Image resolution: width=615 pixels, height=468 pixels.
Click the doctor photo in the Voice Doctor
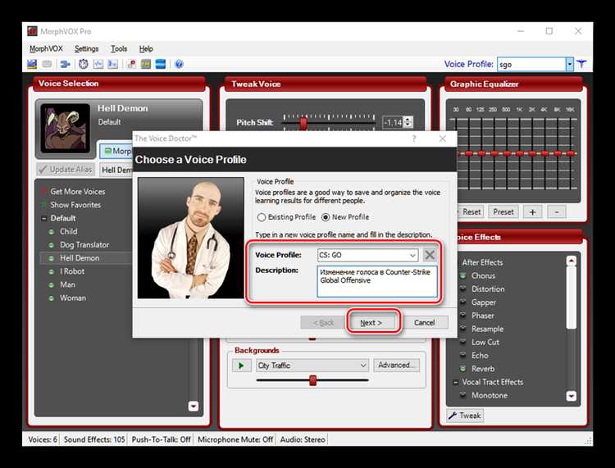190,238
